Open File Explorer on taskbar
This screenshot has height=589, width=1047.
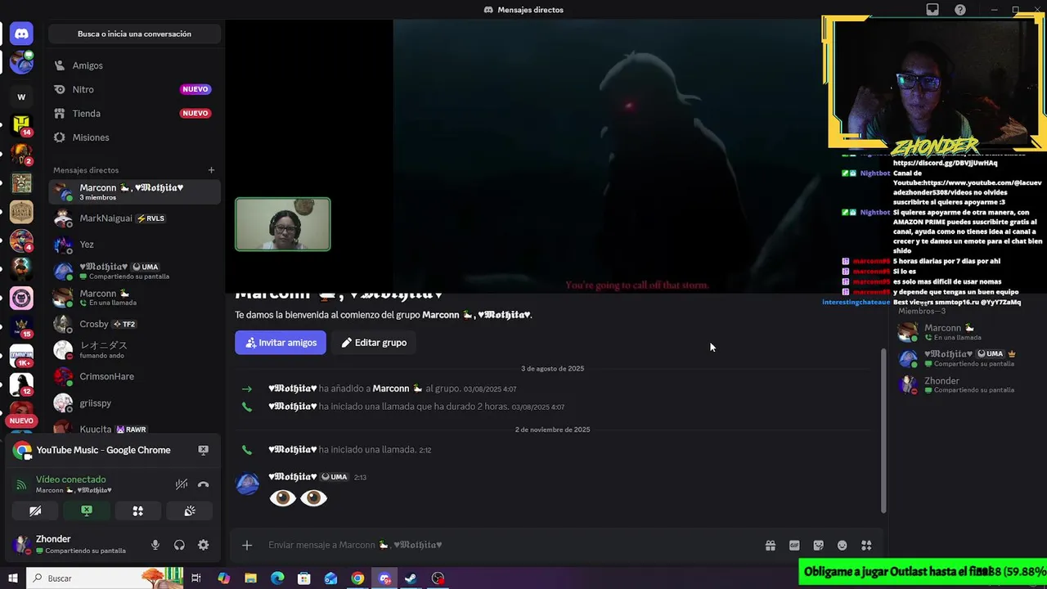pyautogui.click(x=251, y=578)
